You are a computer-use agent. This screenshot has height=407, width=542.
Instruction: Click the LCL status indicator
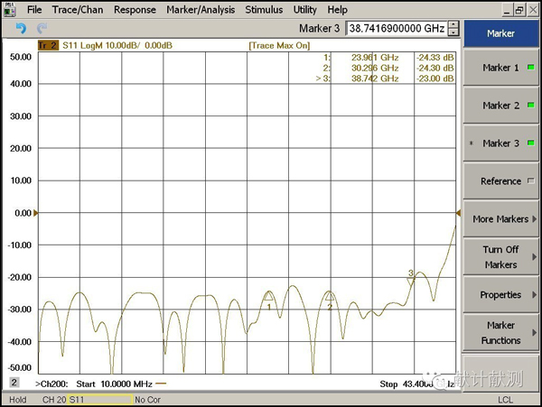tap(505, 400)
